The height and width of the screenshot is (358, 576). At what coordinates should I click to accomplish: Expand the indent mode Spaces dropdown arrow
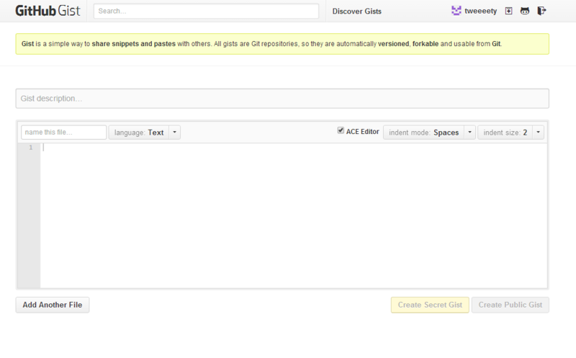[x=469, y=133]
